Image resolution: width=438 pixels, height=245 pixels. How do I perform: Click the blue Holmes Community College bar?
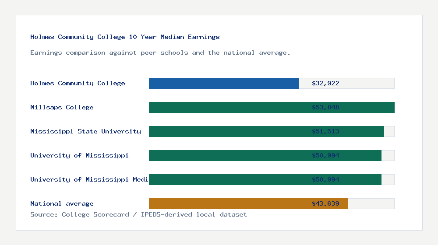pyautogui.click(x=224, y=84)
